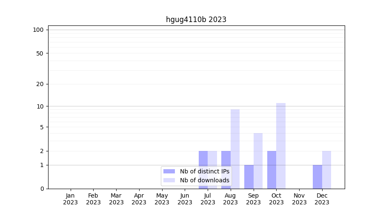Select the Dec 2023 distinct IPs bar

pos(317,177)
